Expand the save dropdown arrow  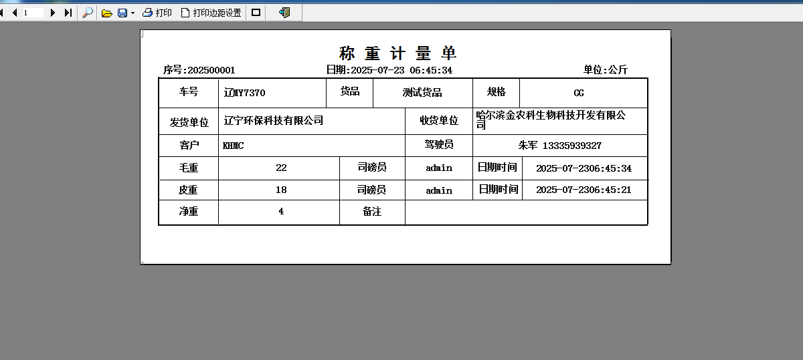132,13
